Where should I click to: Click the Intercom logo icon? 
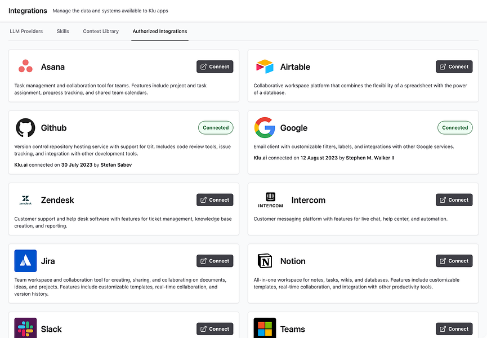270,200
